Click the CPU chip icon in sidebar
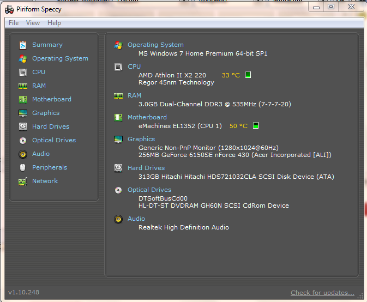Screen dimensions: 367x302 click(23, 73)
